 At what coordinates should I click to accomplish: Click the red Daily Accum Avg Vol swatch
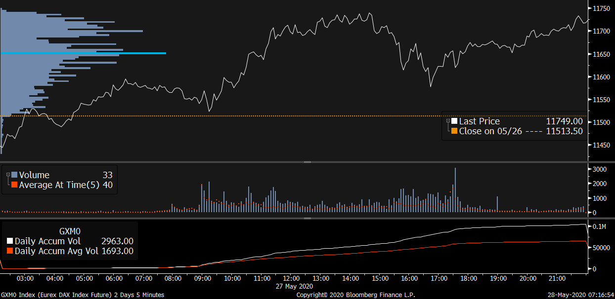click(x=10, y=251)
